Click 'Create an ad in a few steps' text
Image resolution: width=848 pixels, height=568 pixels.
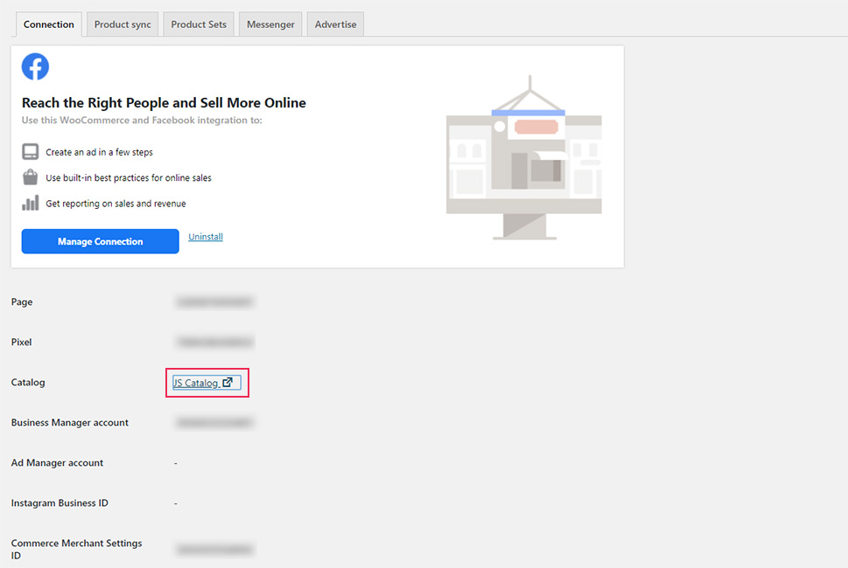99,152
